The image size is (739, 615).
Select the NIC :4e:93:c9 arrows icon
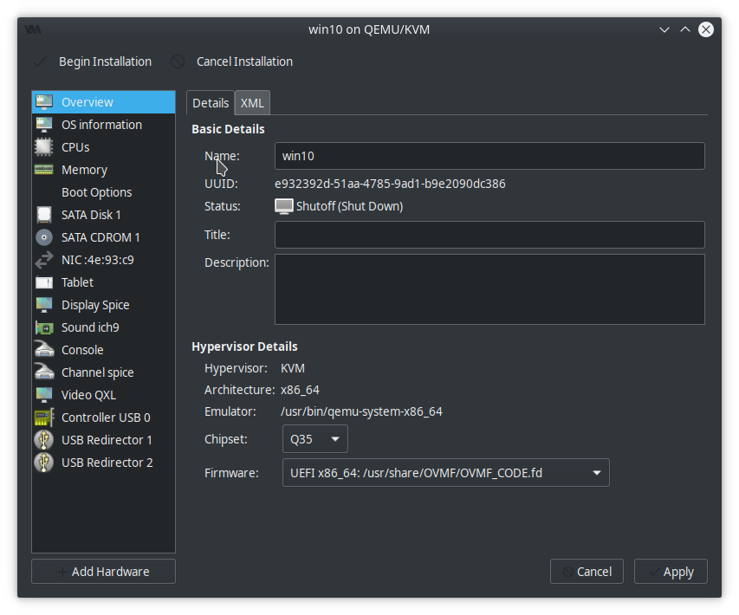point(44,260)
